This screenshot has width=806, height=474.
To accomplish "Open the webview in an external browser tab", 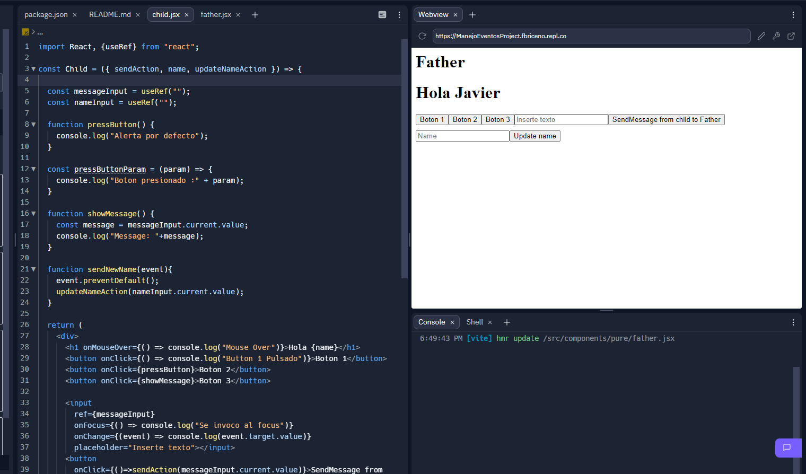I will point(791,36).
